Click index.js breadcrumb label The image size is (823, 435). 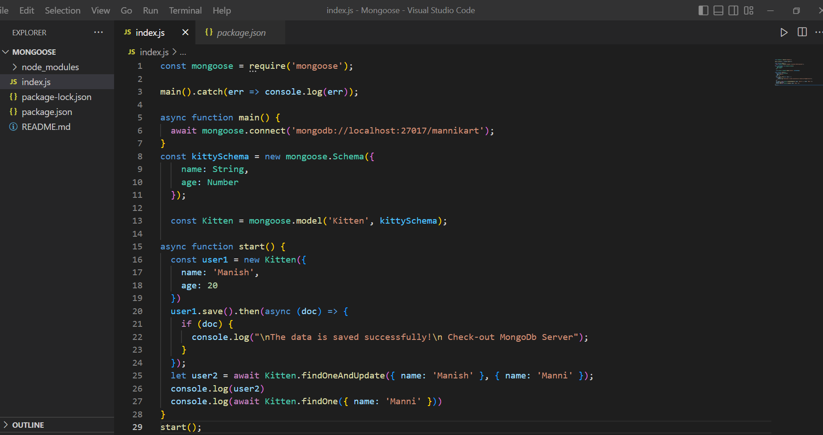point(154,52)
